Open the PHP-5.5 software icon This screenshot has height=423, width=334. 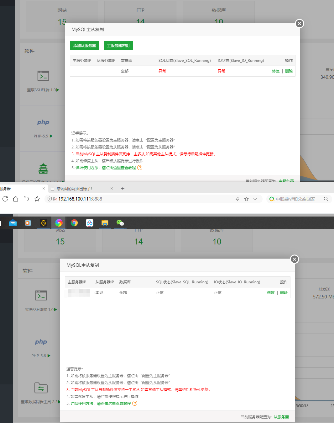43,122
